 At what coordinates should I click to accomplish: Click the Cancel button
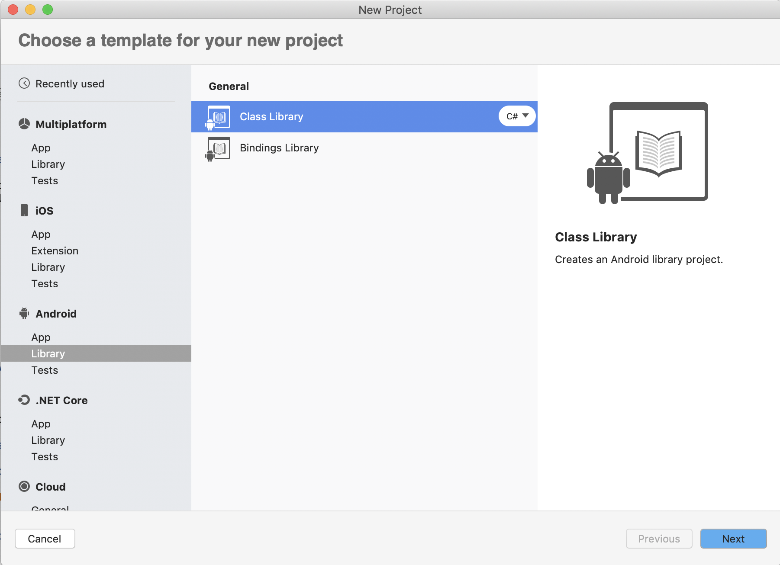pyautogui.click(x=45, y=539)
